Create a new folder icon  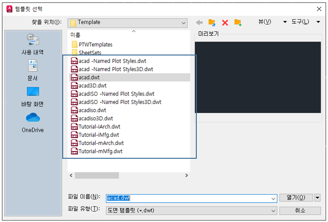(x=238, y=22)
